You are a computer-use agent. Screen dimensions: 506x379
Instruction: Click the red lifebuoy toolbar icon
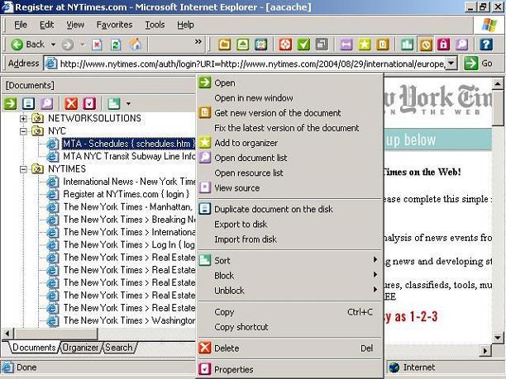coord(285,45)
